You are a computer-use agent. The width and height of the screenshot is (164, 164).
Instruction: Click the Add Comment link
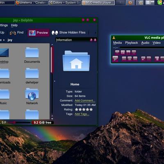pos(85,100)
